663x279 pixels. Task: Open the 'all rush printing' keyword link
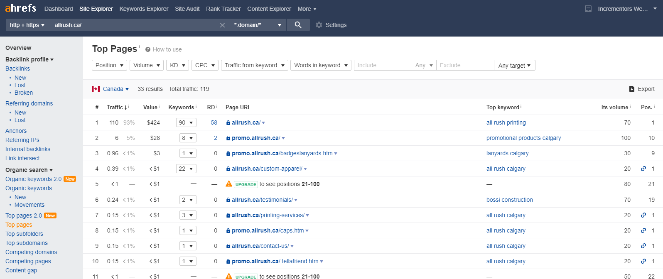[x=506, y=122]
